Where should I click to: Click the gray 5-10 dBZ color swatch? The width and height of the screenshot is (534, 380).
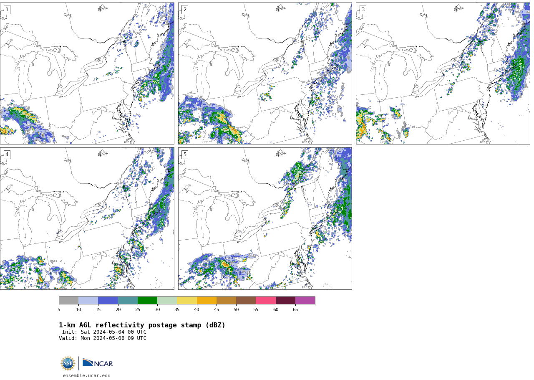click(69, 301)
